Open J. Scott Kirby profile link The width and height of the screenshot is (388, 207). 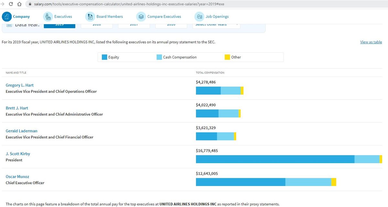[x=18, y=154]
